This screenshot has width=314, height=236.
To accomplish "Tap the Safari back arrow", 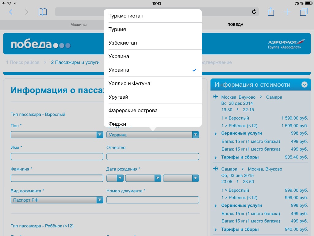I will pyautogui.click(x=11, y=12).
